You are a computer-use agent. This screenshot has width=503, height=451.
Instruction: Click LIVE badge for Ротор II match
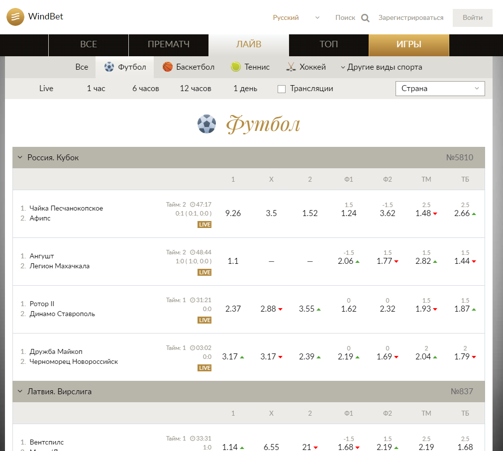[x=204, y=320]
